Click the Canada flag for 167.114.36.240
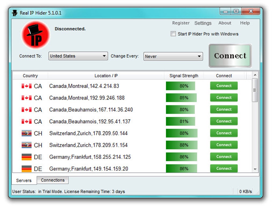The image size is (274, 208). tap(27, 110)
